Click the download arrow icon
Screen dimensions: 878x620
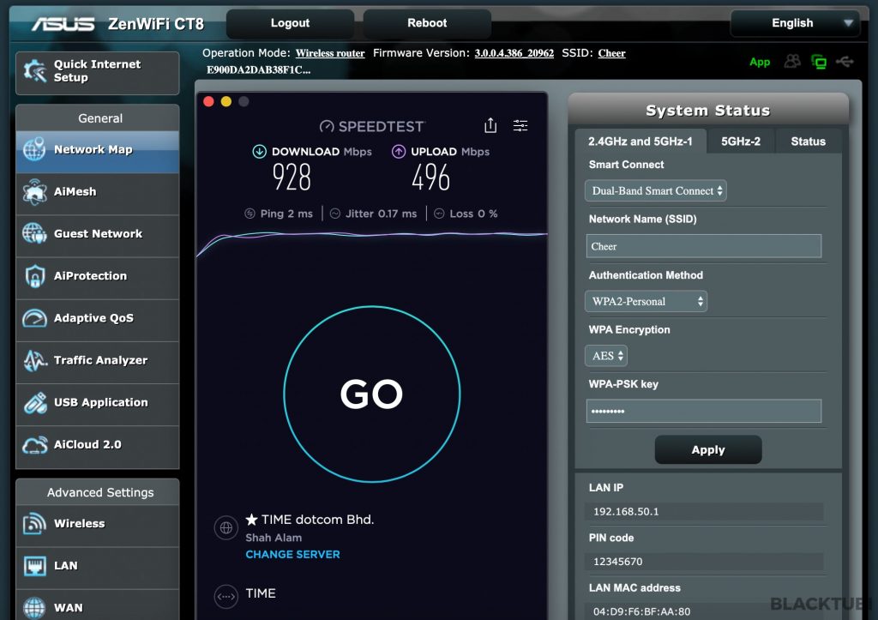(259, 151)
